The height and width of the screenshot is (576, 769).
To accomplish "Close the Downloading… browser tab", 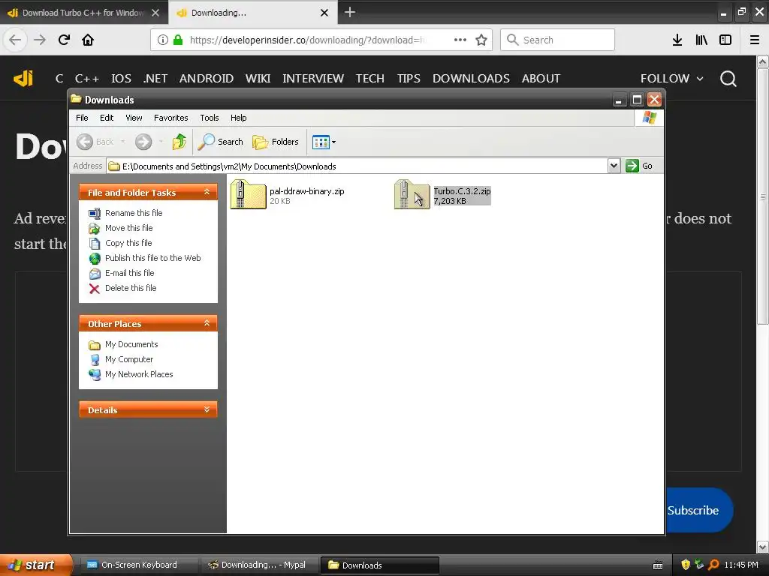I will coord(324,13).
